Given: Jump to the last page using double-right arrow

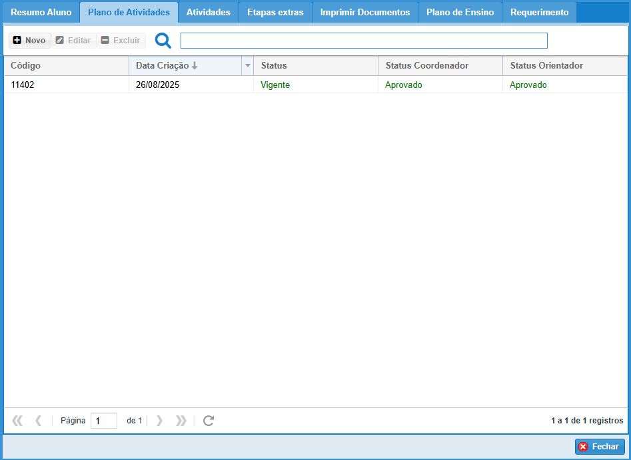Looking at the screenshot, I should (x=181, y=421).
